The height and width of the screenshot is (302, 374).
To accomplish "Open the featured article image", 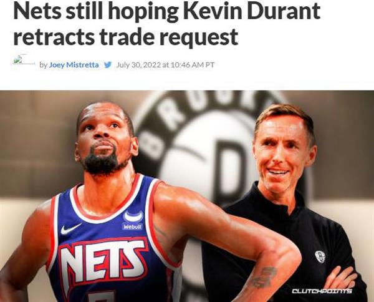I will click(187, 196).
